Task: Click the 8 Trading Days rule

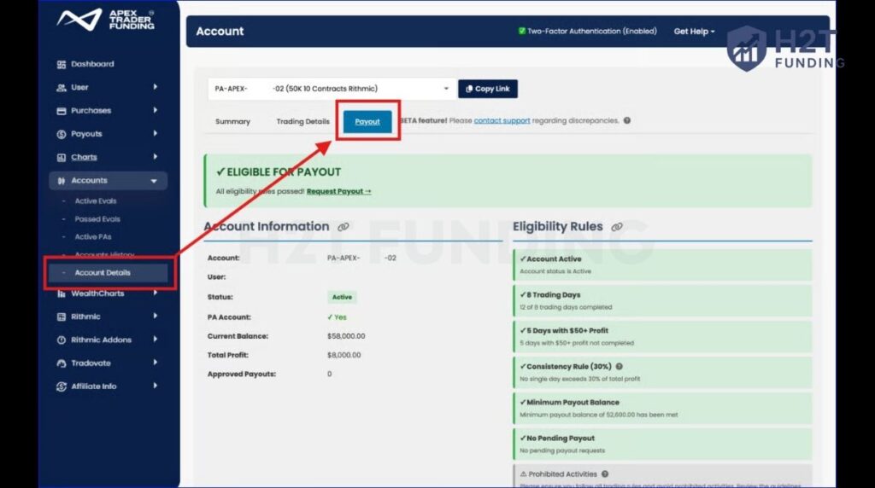Action: (x=662, y=301)
